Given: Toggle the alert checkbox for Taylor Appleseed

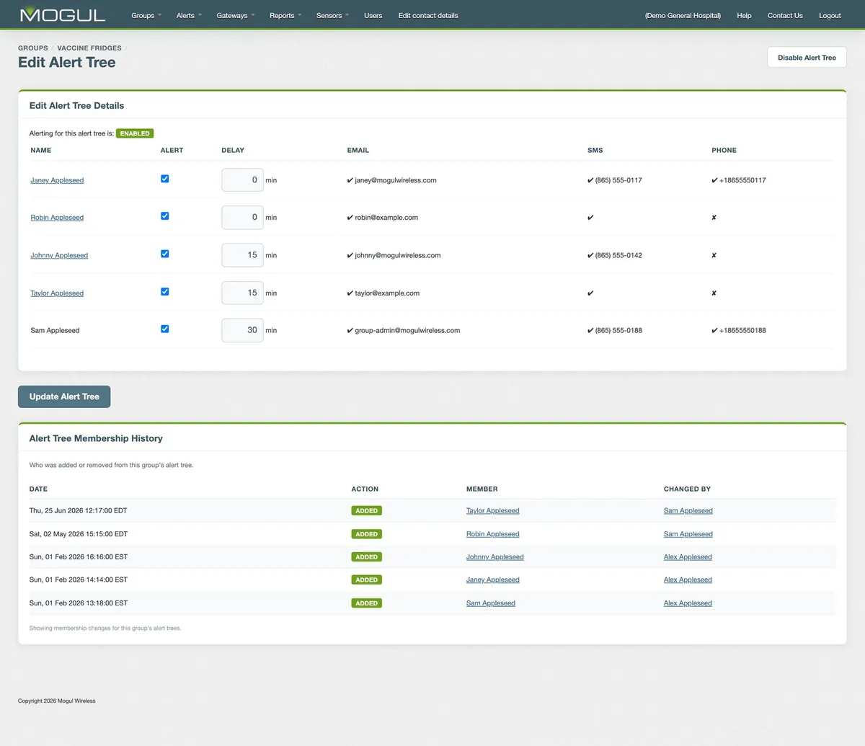Looking at the screenshot, I should tap(165, 292).
